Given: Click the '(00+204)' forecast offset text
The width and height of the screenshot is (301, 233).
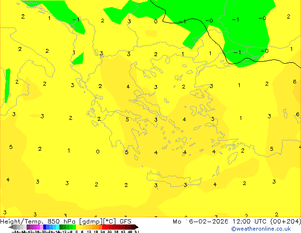Looking at the screenshot, I should (286, 222).
